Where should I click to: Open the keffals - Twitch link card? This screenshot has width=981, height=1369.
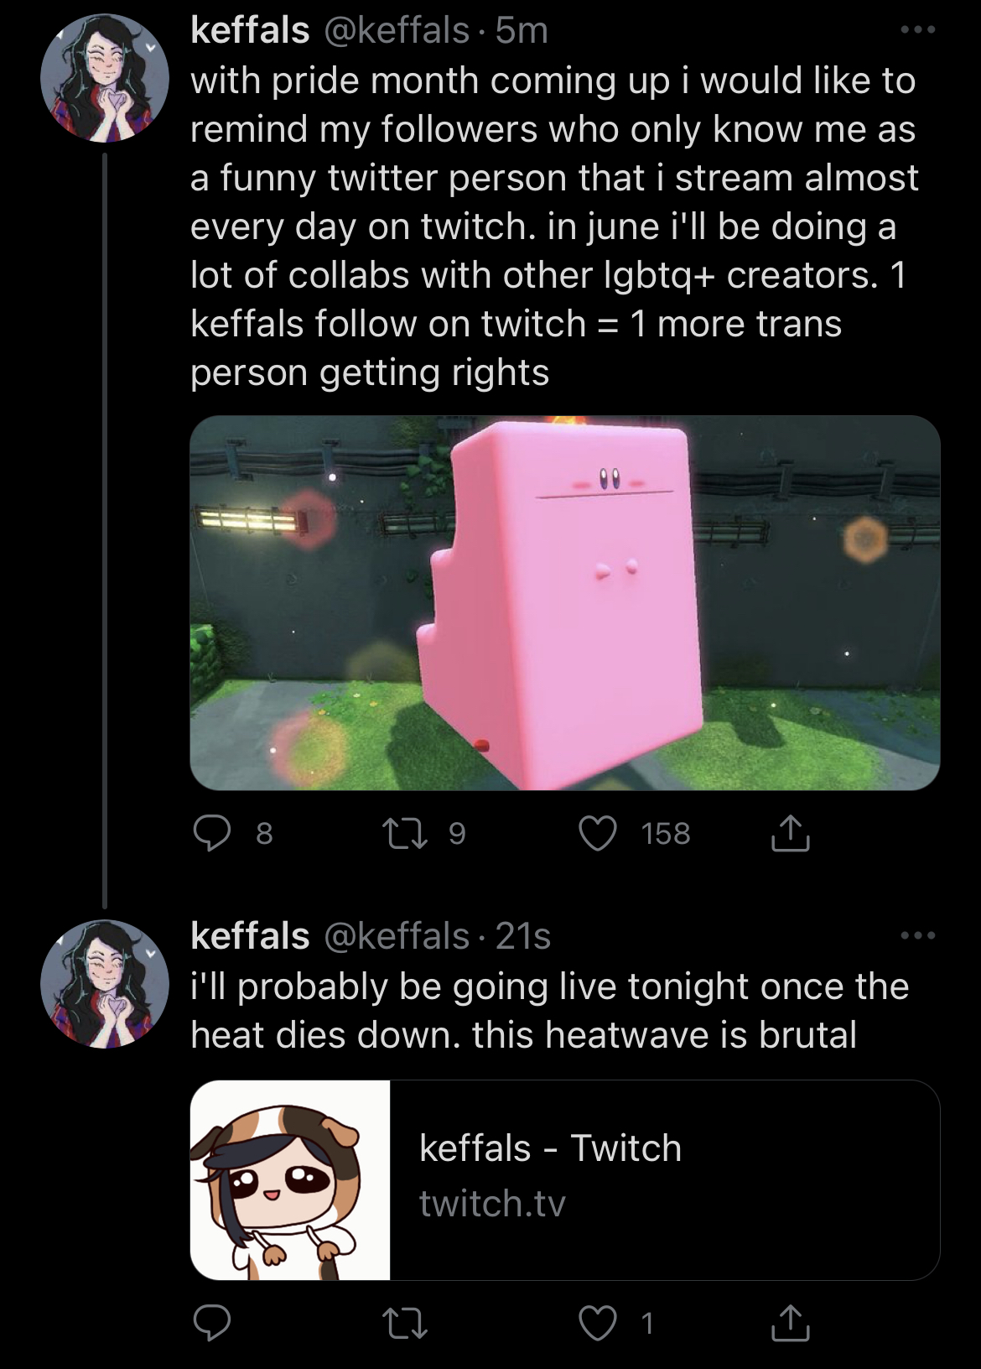pyautogui.click(x=565, y=1179)
